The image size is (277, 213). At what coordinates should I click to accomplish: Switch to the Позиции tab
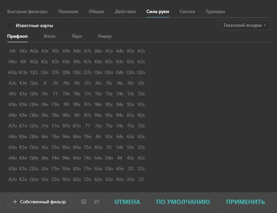(x=68, y=11)
